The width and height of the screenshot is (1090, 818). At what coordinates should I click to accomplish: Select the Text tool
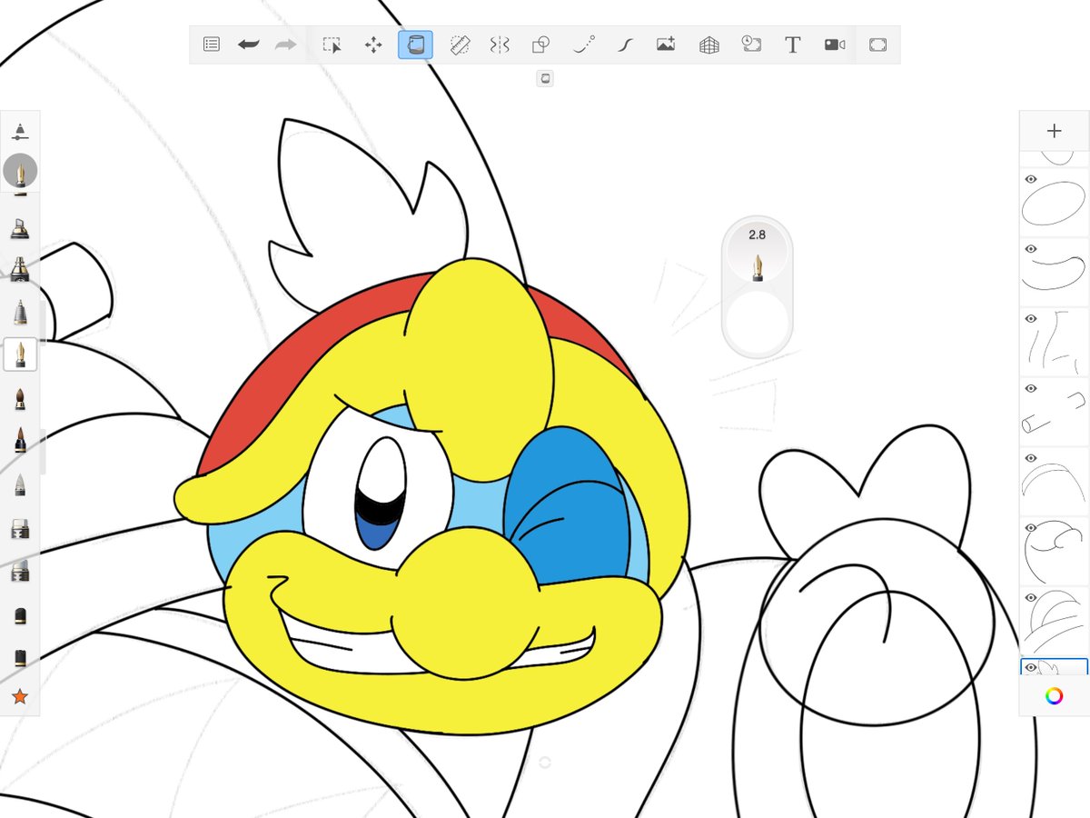pyautogui.click(x=792, y=45)
